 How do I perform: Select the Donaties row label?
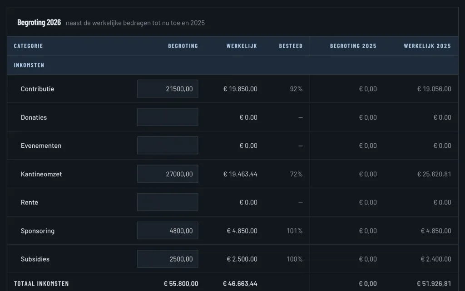pyautogui.click(x=34, y=117)
